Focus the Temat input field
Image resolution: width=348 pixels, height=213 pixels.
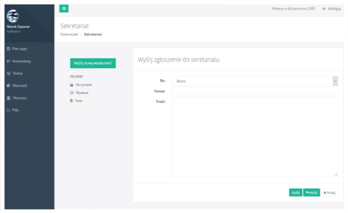(255, 91)
